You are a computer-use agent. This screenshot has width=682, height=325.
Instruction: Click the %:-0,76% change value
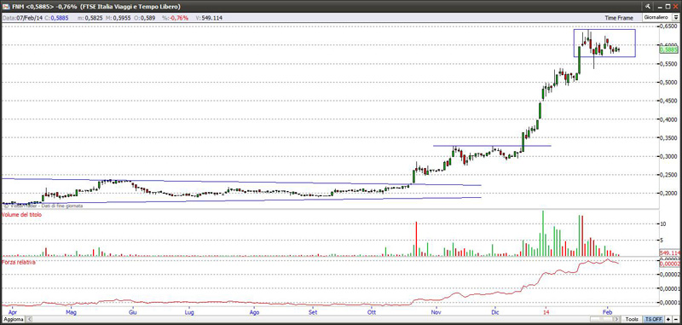tap(175, 18)
